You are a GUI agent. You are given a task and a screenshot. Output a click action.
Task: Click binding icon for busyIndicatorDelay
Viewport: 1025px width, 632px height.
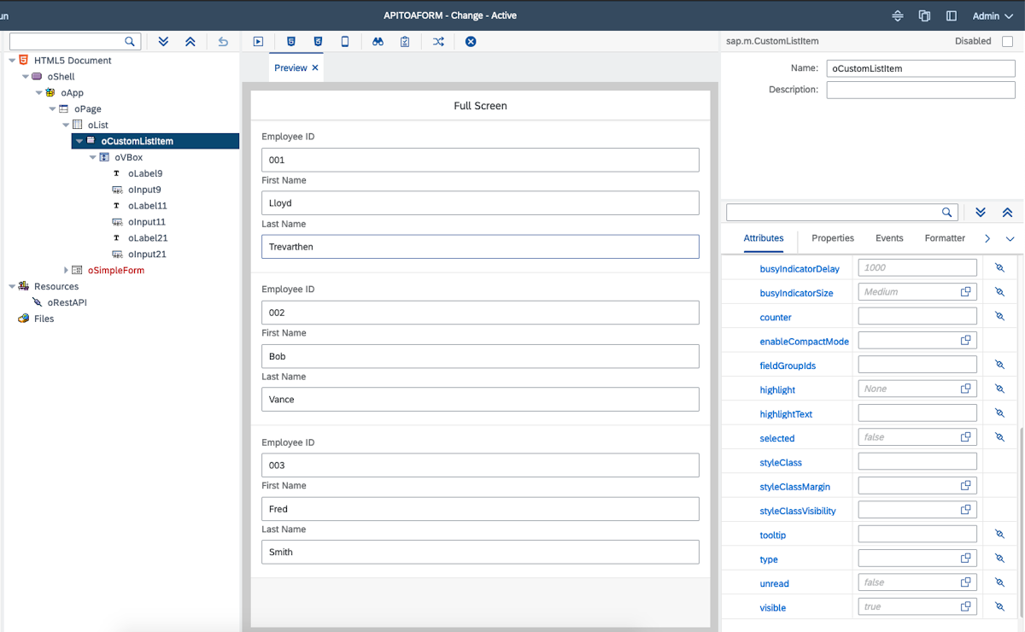(1000, 268)
